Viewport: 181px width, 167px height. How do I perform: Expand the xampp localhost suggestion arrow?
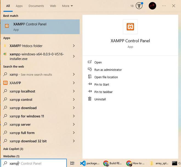[74, 91]
